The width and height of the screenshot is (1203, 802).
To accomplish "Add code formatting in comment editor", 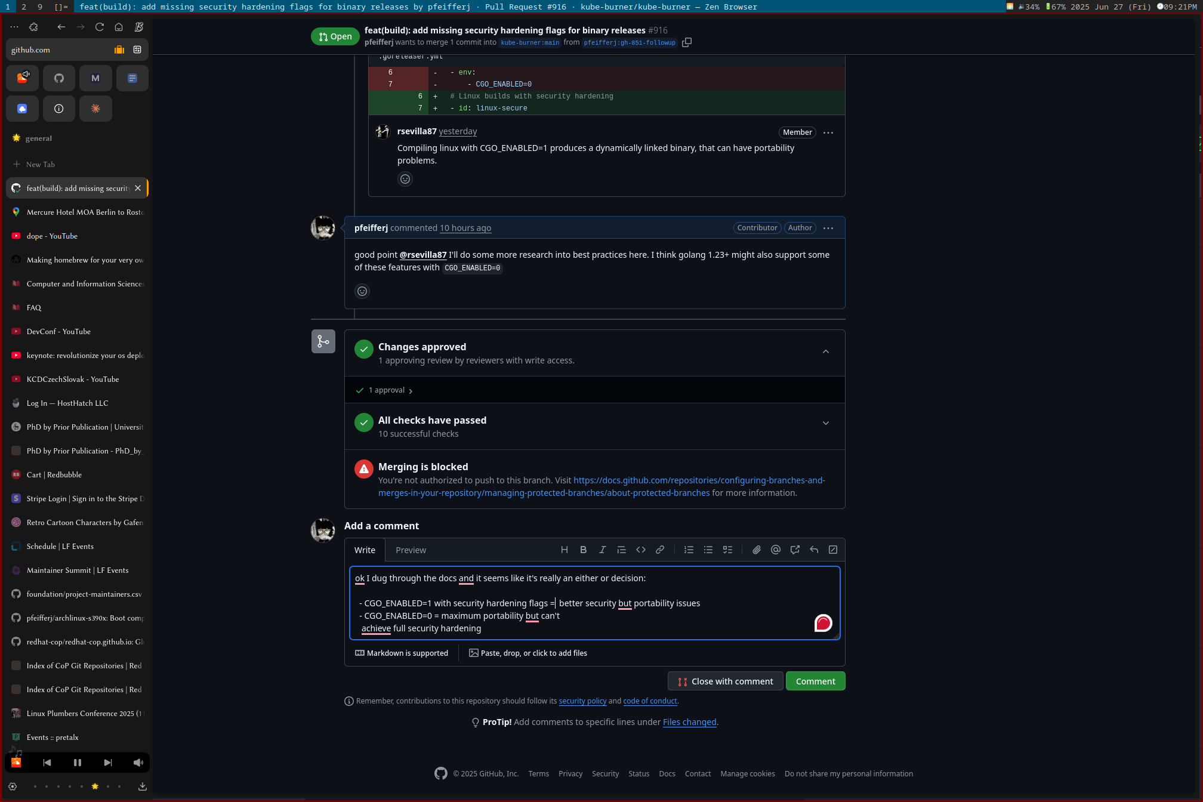I will (x=641, y=550).
